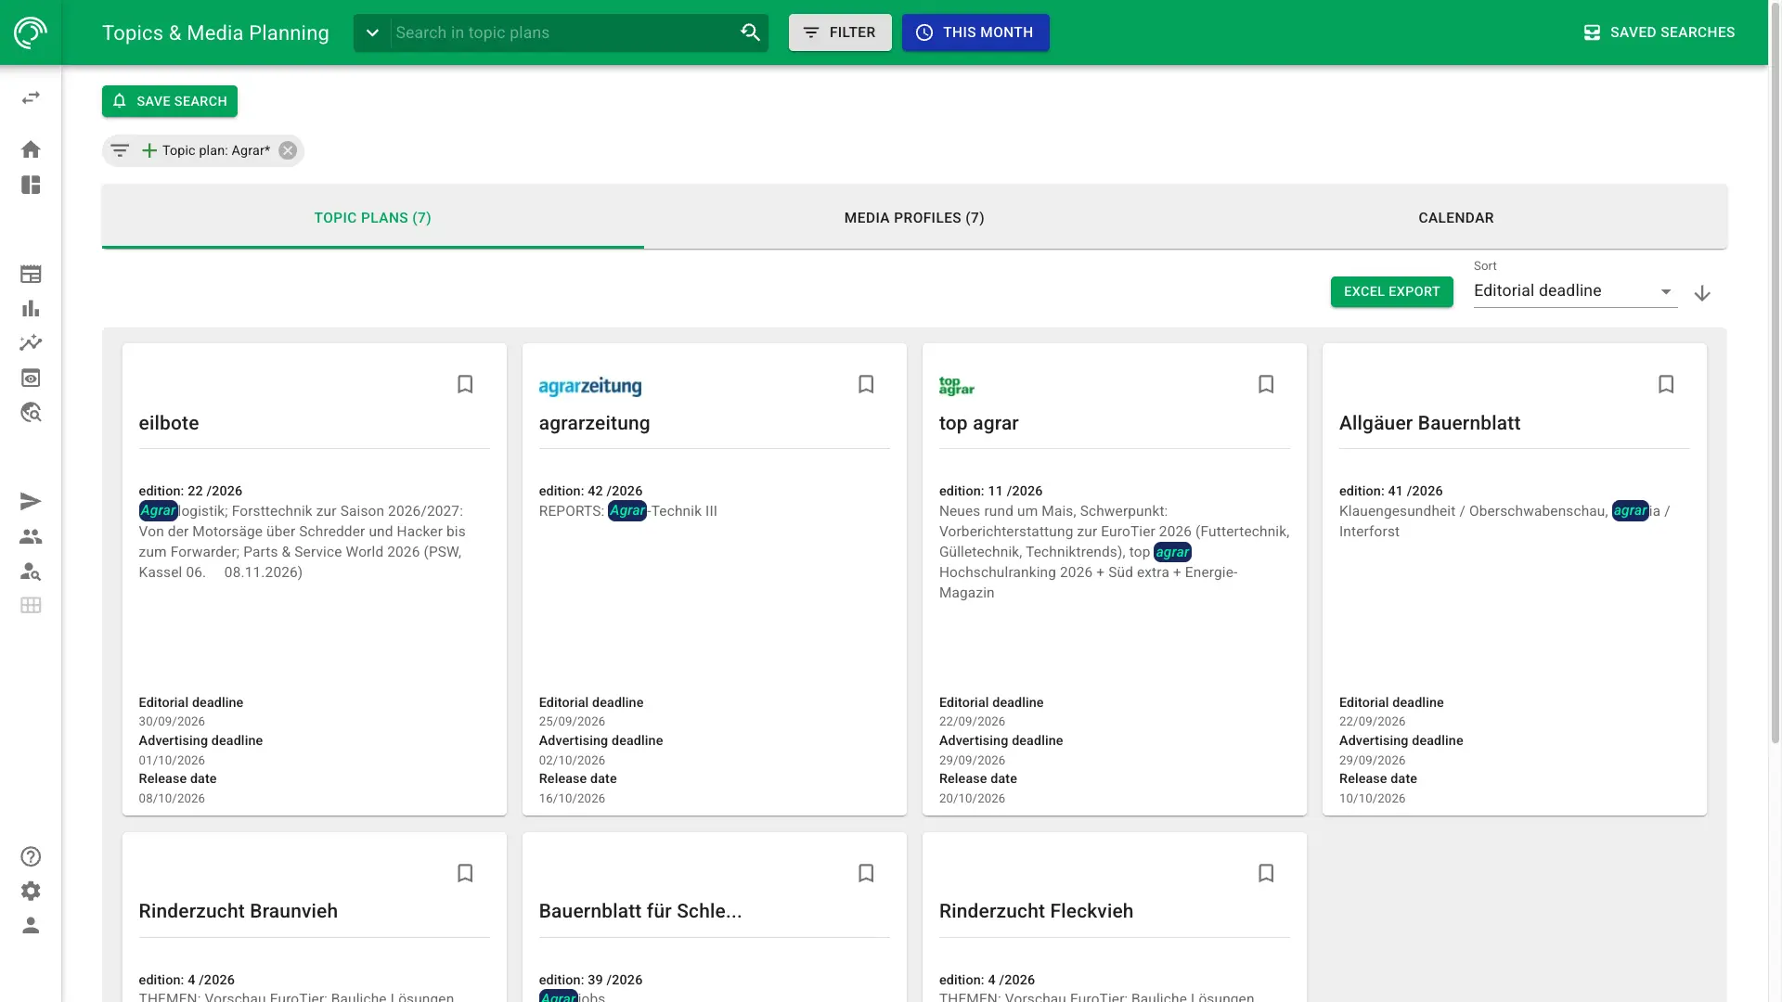Screen dimensions: 1782x1002
Task: Click the search magnifier icon
Action: (x=750, y=32)
